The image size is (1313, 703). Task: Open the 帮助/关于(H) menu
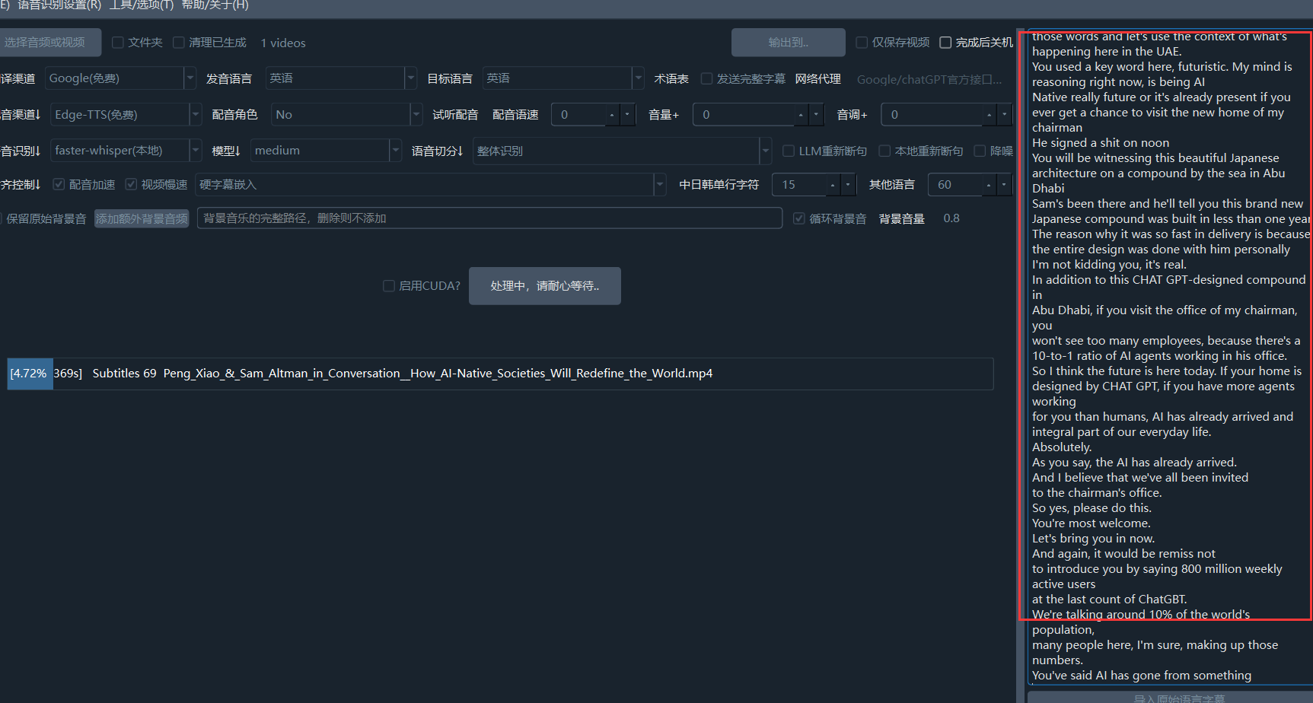[215, 5]
